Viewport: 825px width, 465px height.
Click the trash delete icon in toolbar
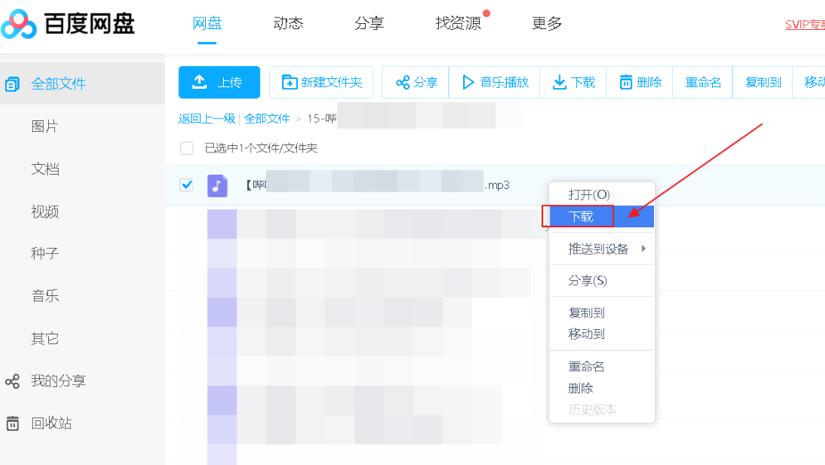click(626, 82)
